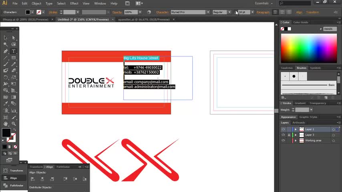Click the Character link in control bar
This screenshot has height=192, width=342.
(162, 12)
